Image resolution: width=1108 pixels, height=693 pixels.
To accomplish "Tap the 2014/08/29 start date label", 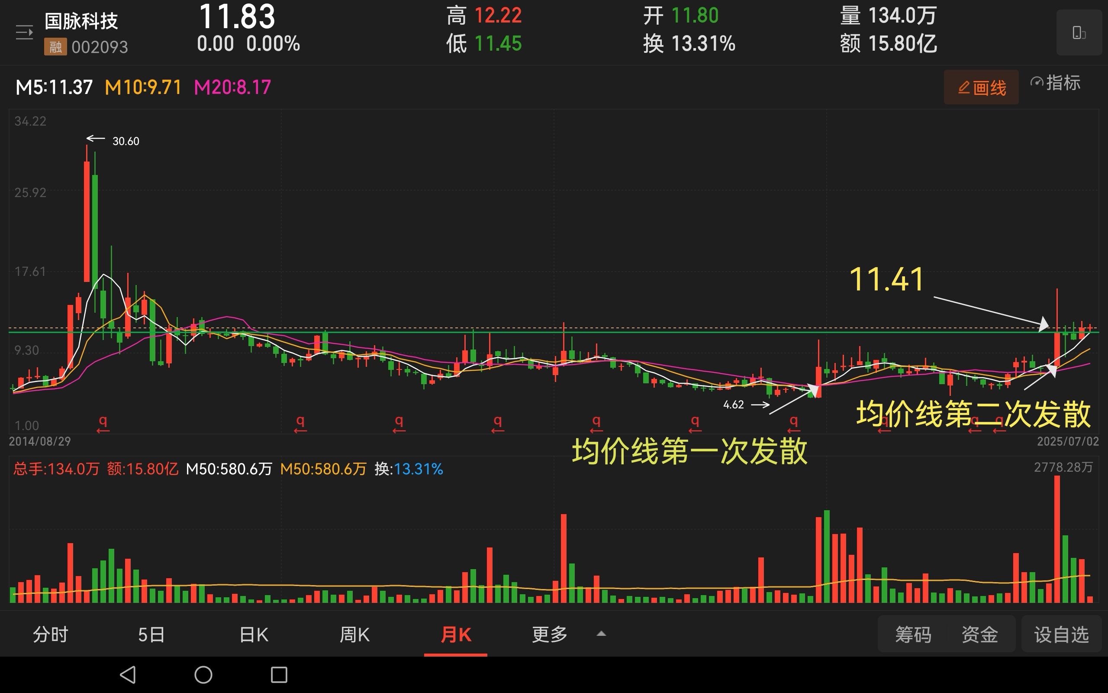I will coord(40,441).
